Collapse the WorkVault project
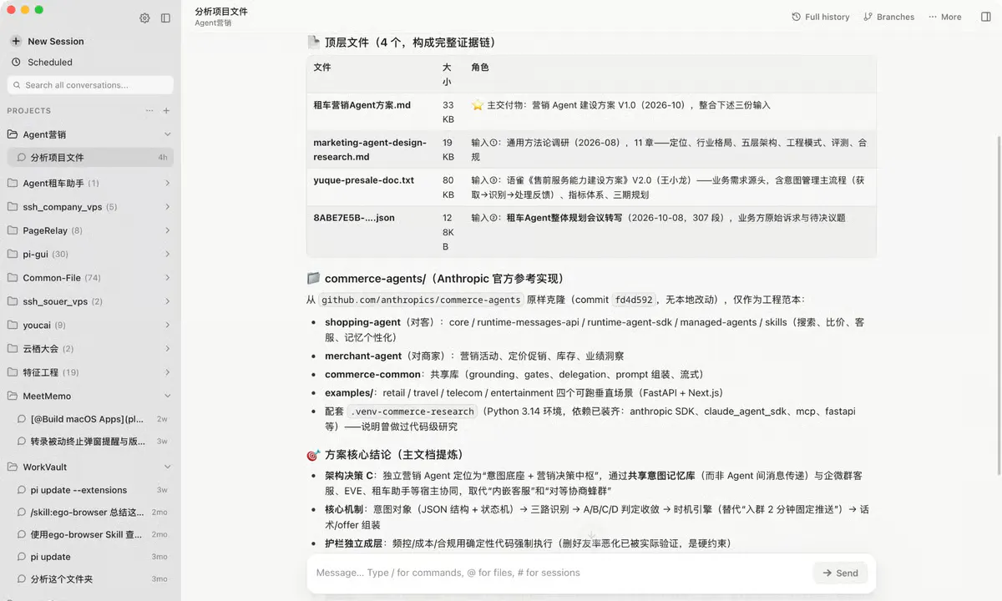 (167, 467)
